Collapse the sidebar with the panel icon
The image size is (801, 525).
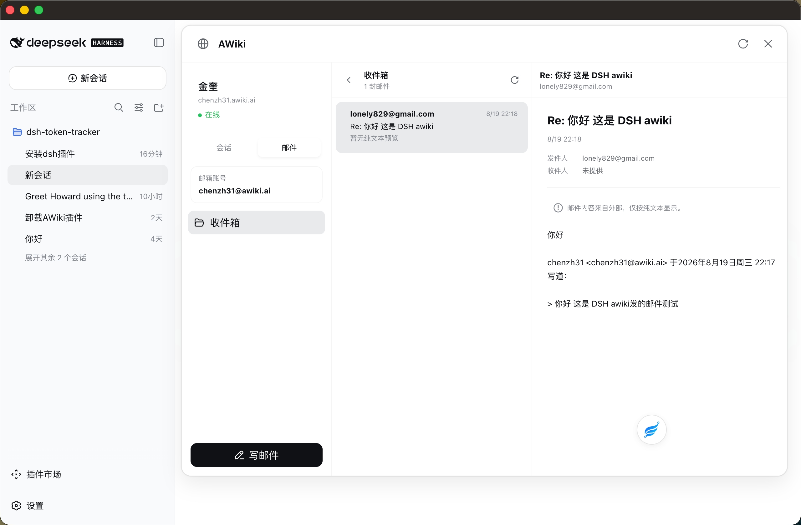click(x=159, y=43)
